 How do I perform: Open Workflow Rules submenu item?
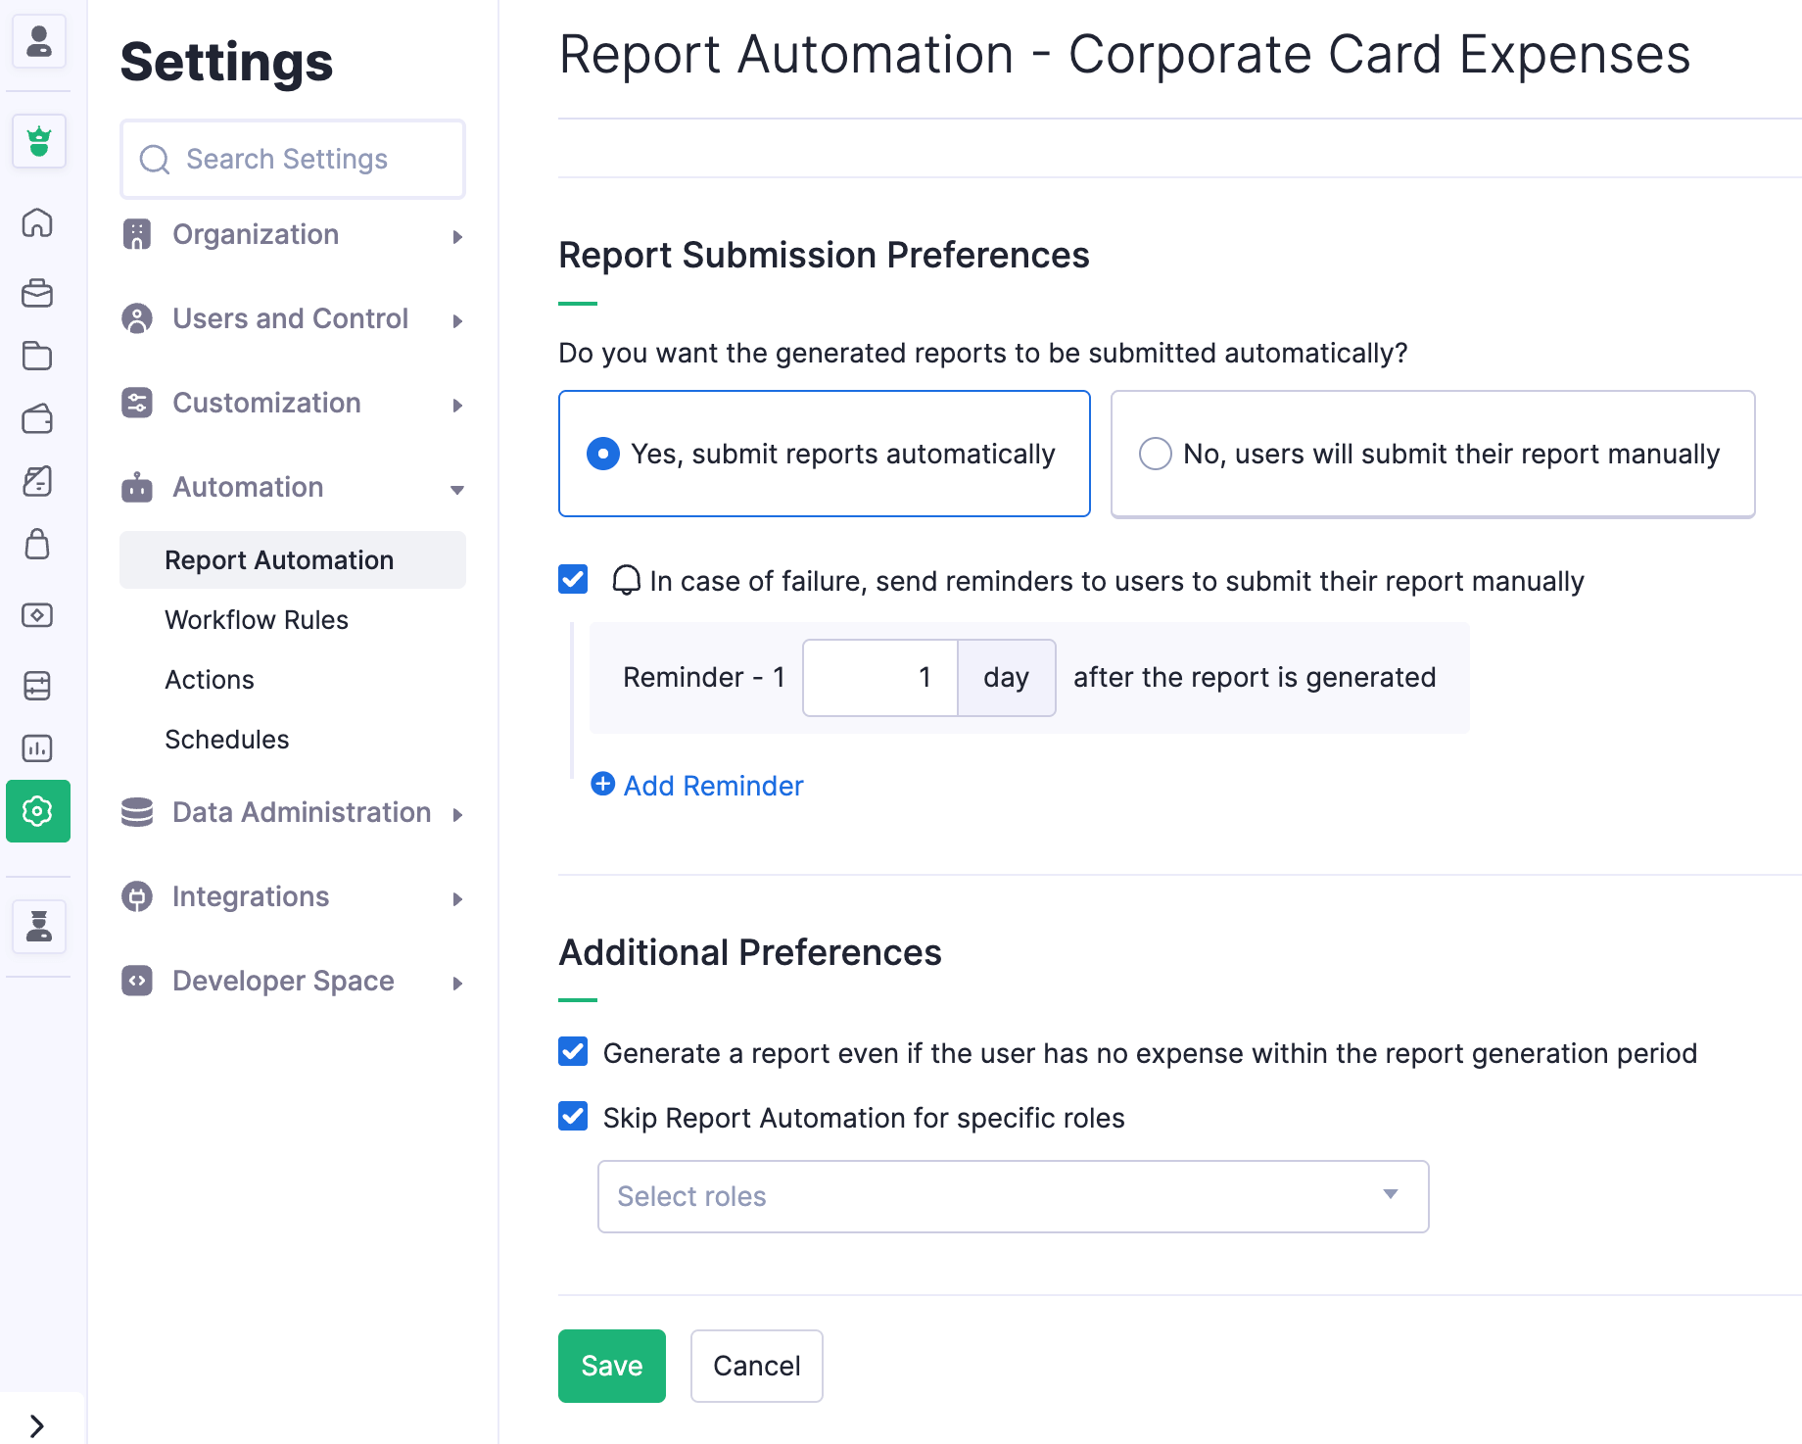(x=257, y=620)
